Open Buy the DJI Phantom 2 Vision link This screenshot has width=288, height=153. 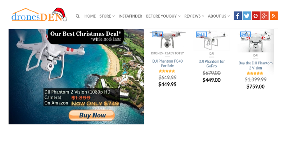(x=256, y=66)
